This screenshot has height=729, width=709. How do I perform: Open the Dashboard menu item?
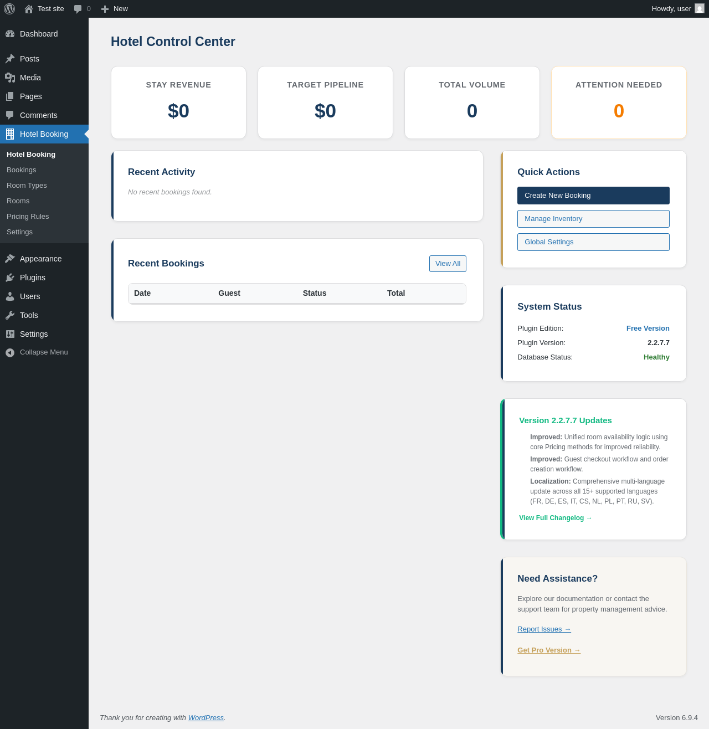click(x=44, y=34)
